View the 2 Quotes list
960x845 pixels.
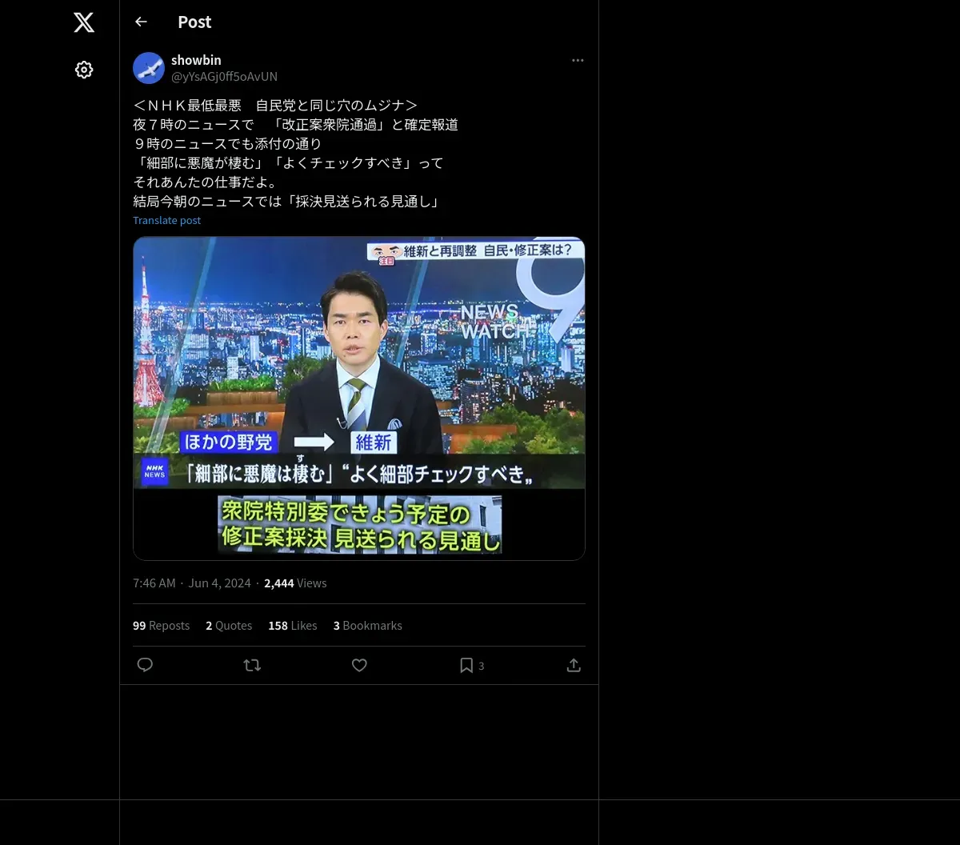click(229, 626)
